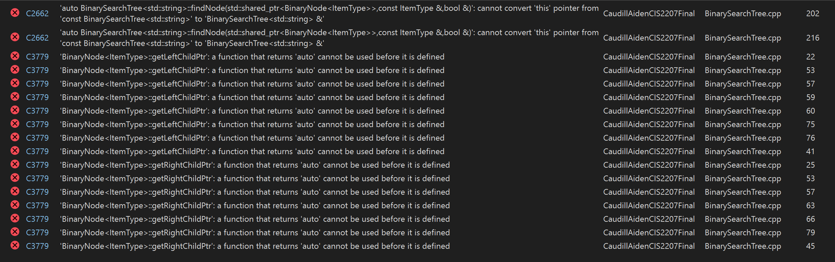Click the error icon next to line 25
Image resolution: width=835 pixels, height=262 pixels.
(x=15, y=164)
